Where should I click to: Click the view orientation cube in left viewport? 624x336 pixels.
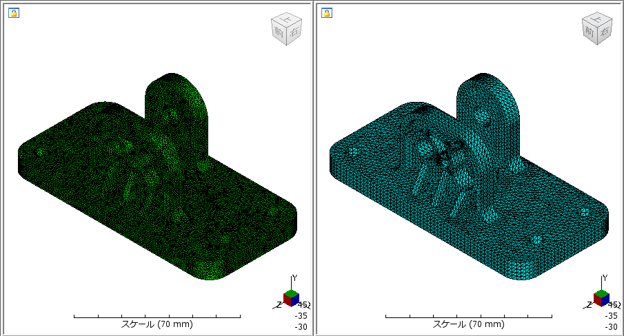point(287,29)
